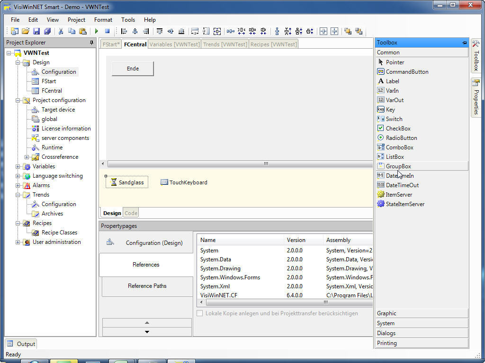Collapse the VWNTest project tree
This screenshot has height=363, width=485.
(10, 53)
